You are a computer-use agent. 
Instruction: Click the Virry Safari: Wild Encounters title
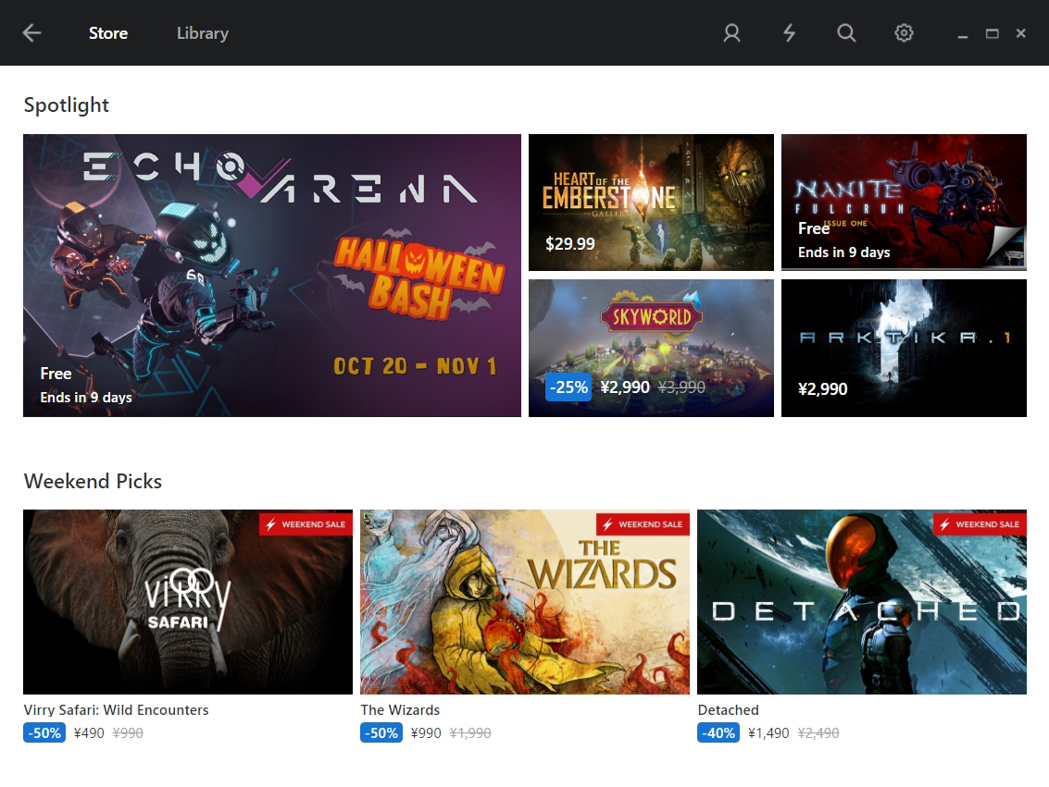pos(117,710)
